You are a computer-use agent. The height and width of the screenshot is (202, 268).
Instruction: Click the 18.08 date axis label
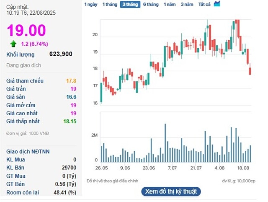click(x=243, y=168)
